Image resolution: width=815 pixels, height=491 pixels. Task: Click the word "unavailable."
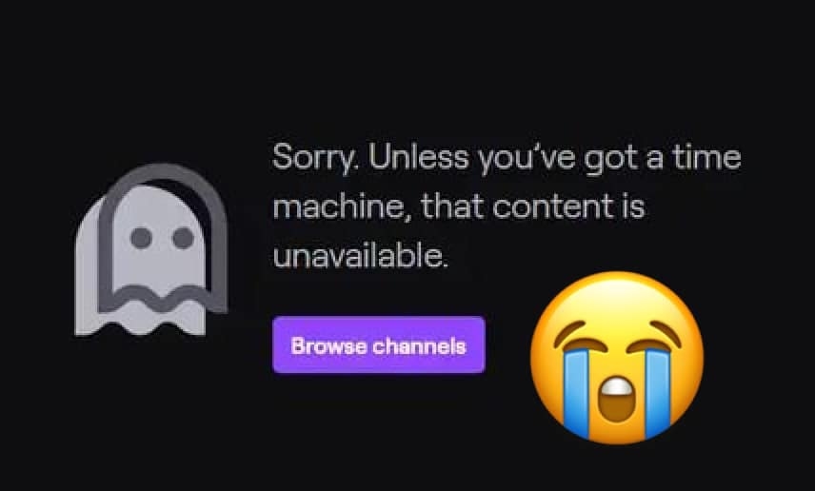[x=360, y=256]
